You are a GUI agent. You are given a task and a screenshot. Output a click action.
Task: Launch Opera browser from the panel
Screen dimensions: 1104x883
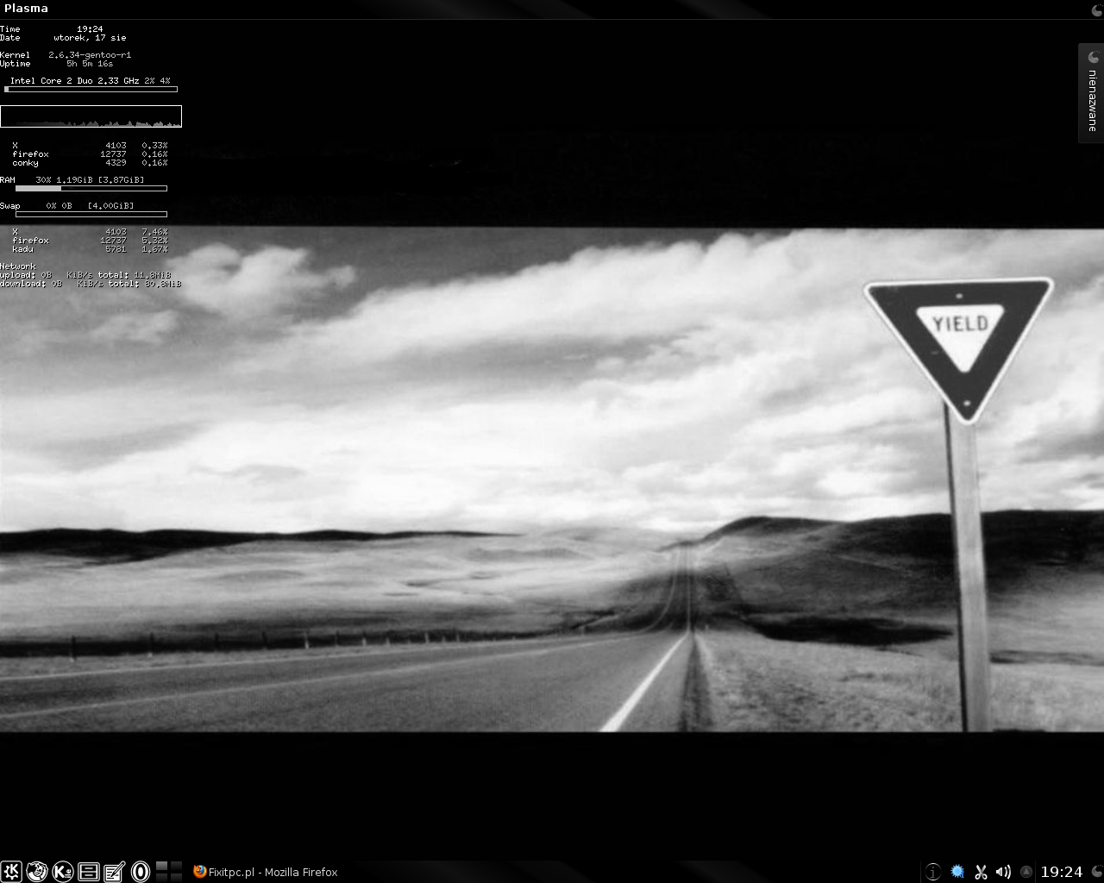tap(140, 871)
